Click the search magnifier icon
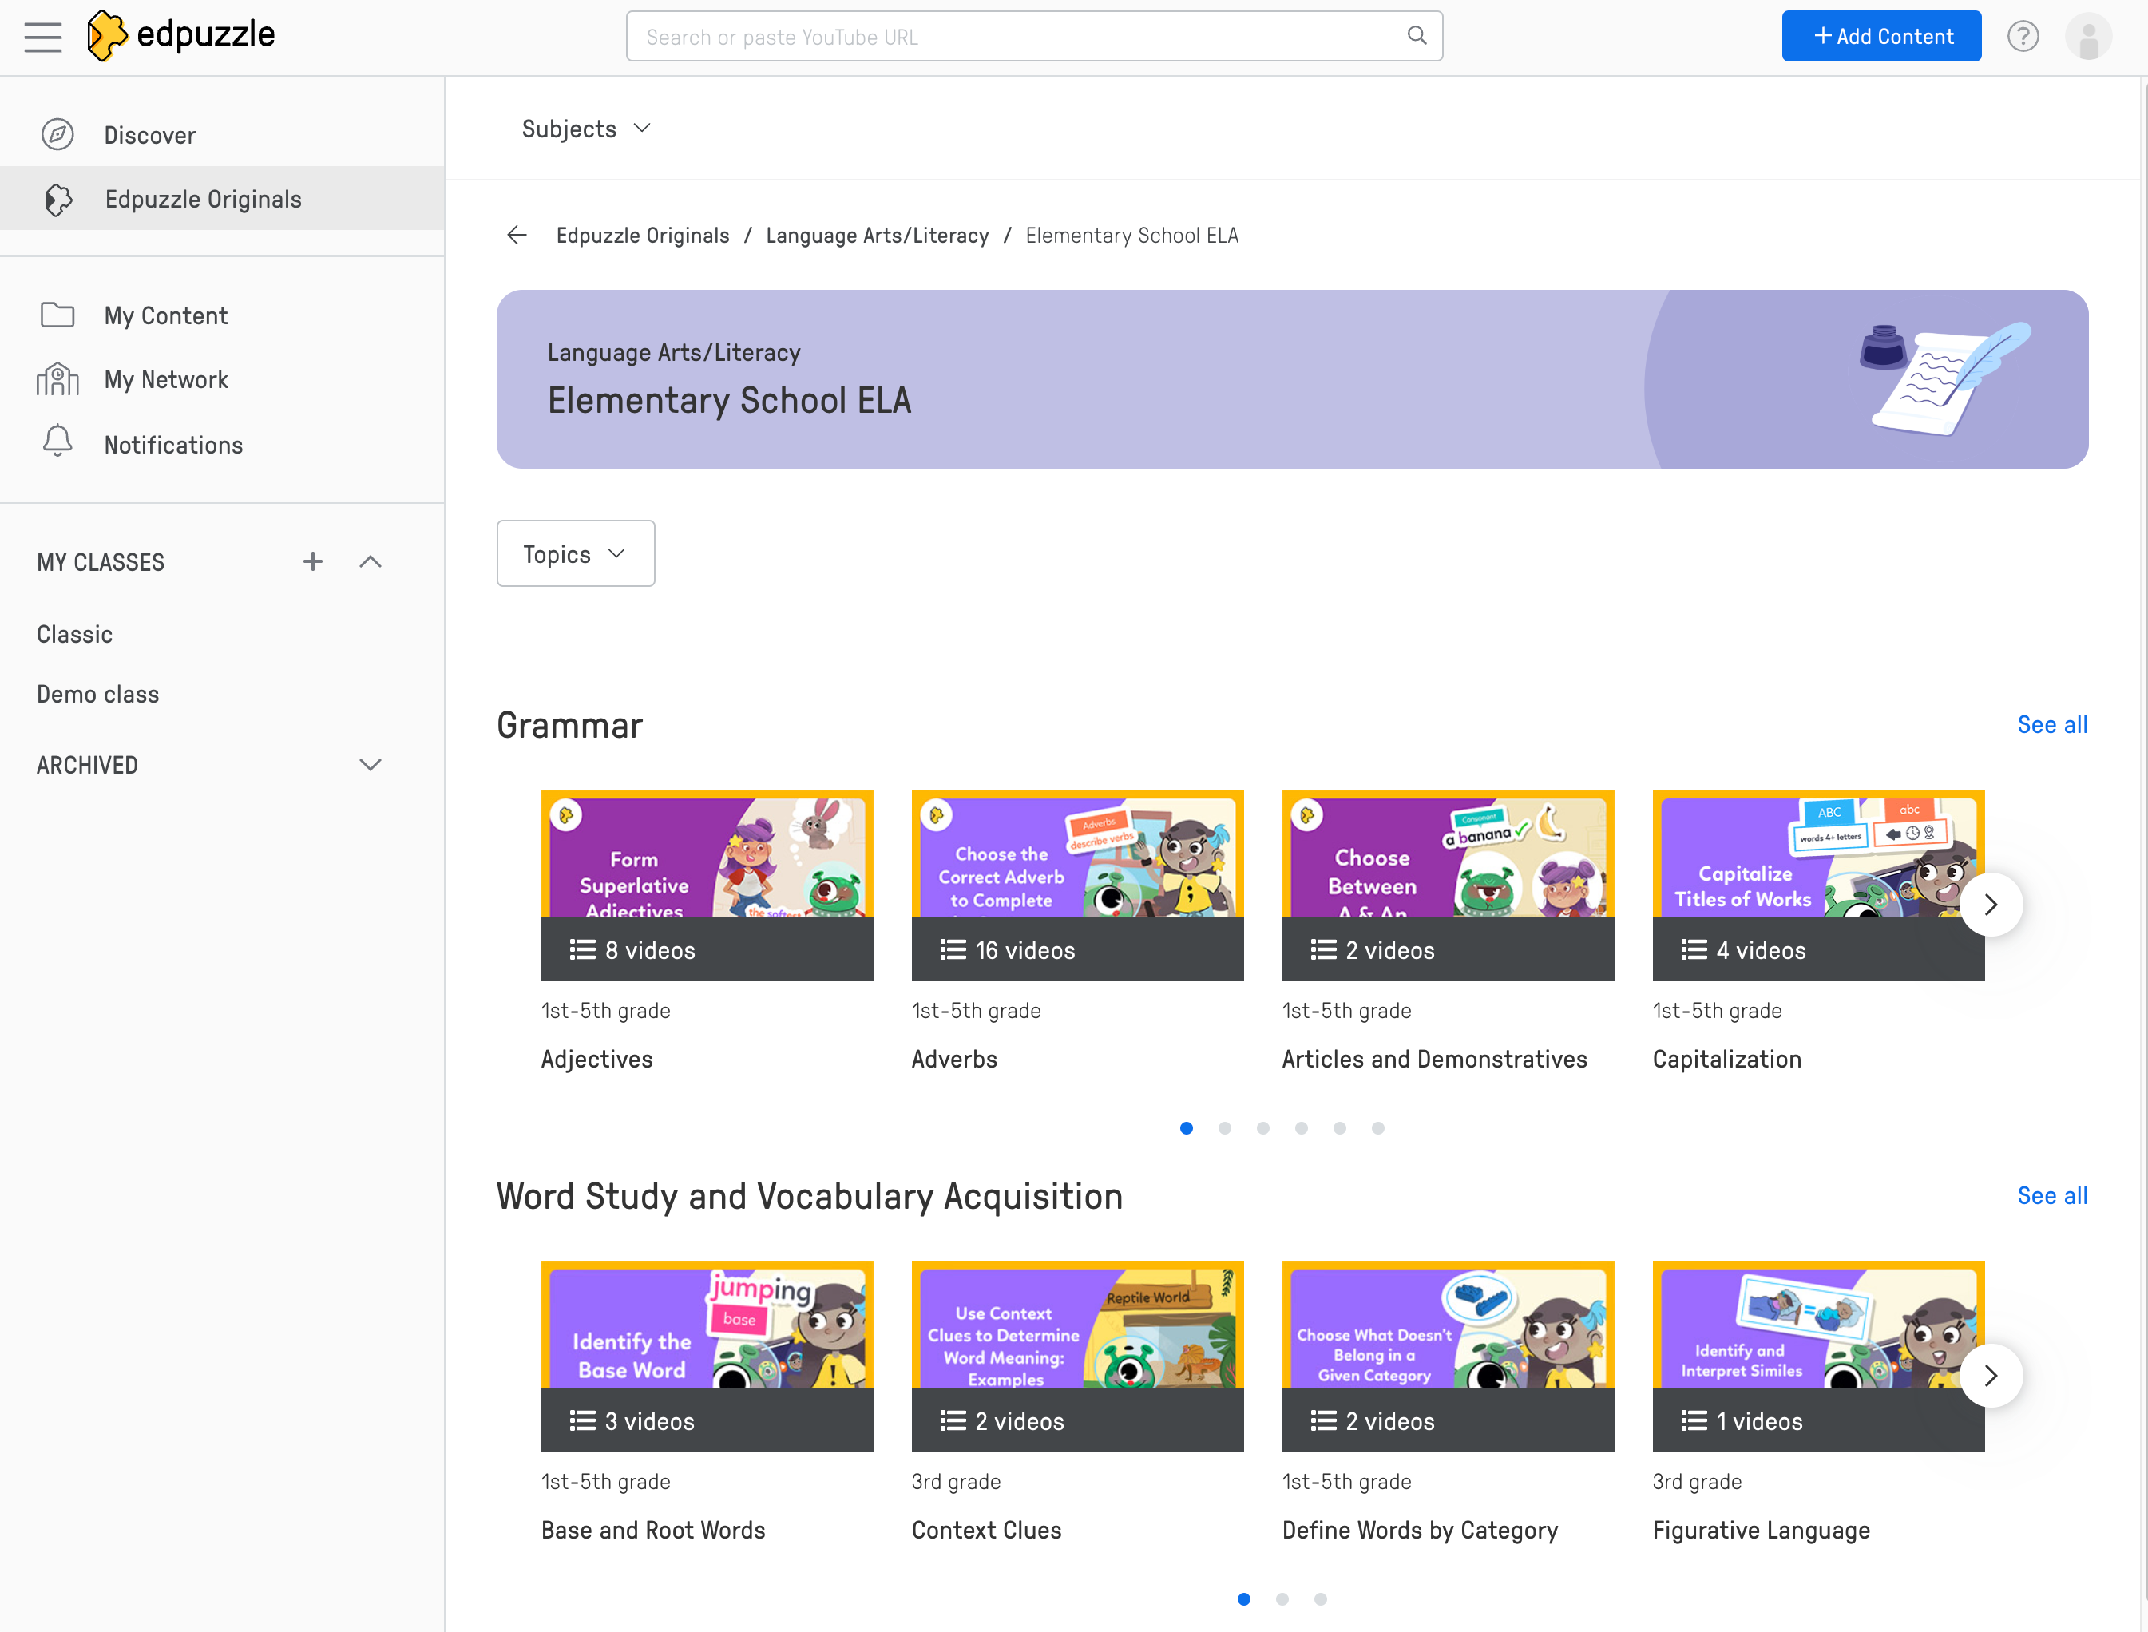2148x1632 pixels. tap(1417, 35)
